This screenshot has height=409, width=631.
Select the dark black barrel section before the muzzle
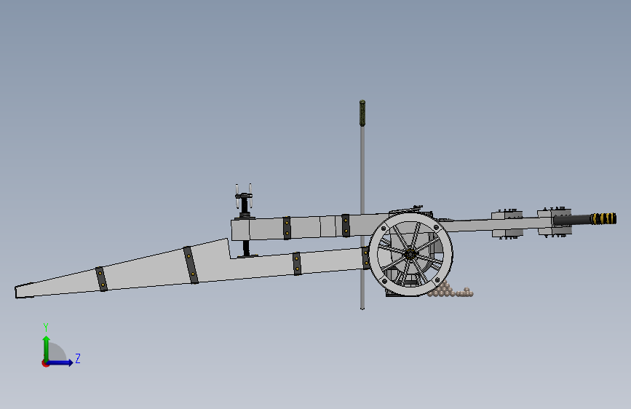point(572,219)
